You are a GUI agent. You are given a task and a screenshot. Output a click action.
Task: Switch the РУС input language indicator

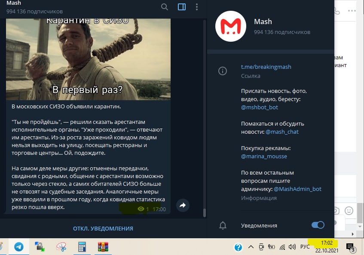[x=305, y=247]
